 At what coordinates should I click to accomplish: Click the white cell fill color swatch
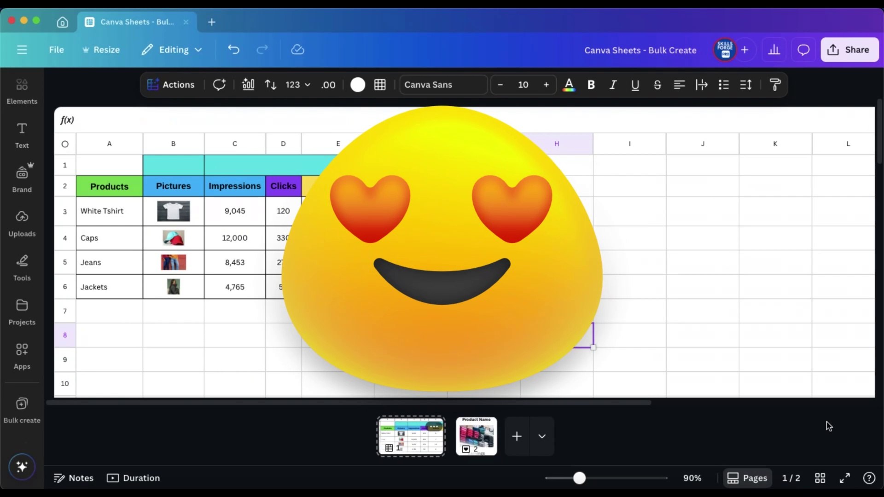358,85
